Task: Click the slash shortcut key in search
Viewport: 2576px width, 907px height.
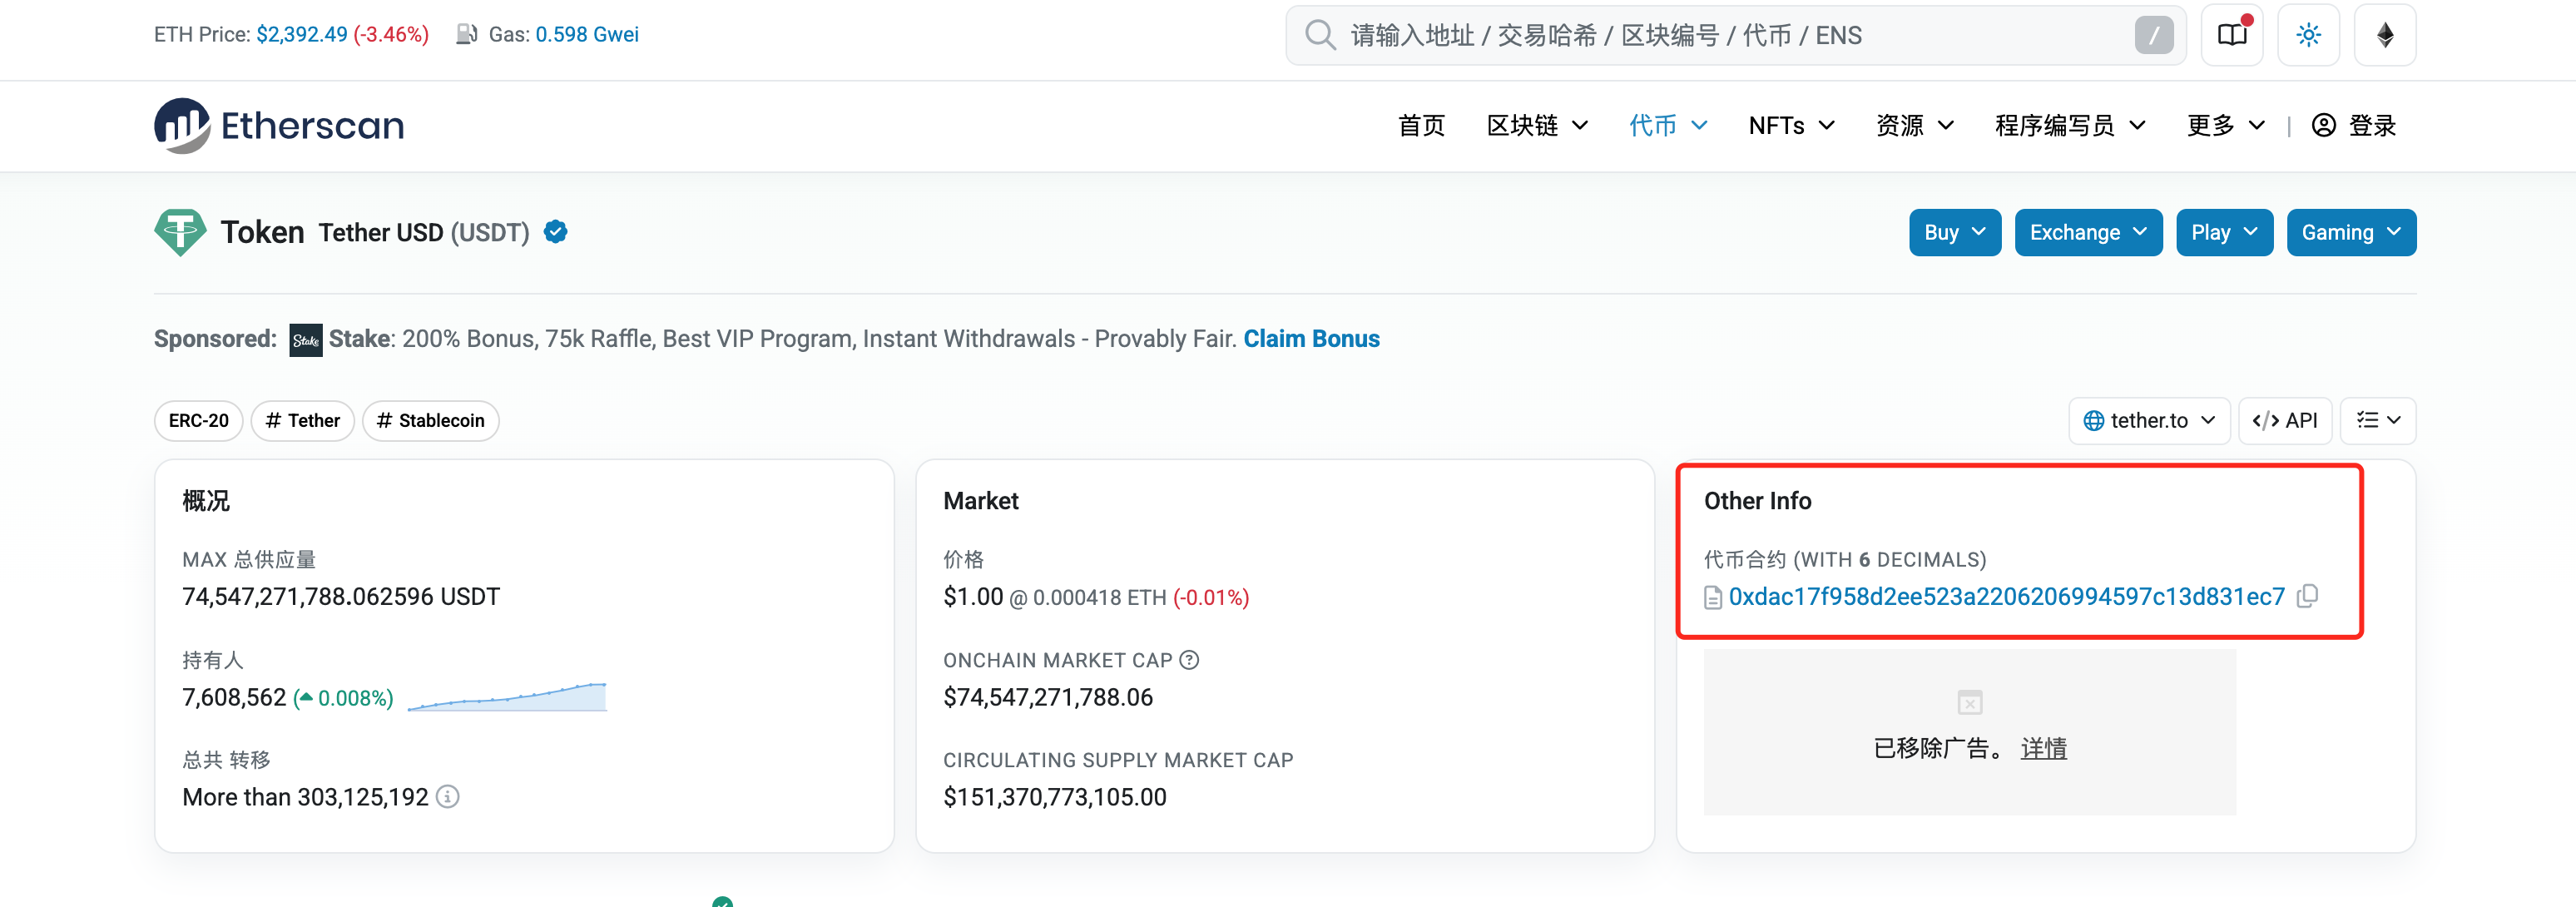Action: tap(2154, 35)
